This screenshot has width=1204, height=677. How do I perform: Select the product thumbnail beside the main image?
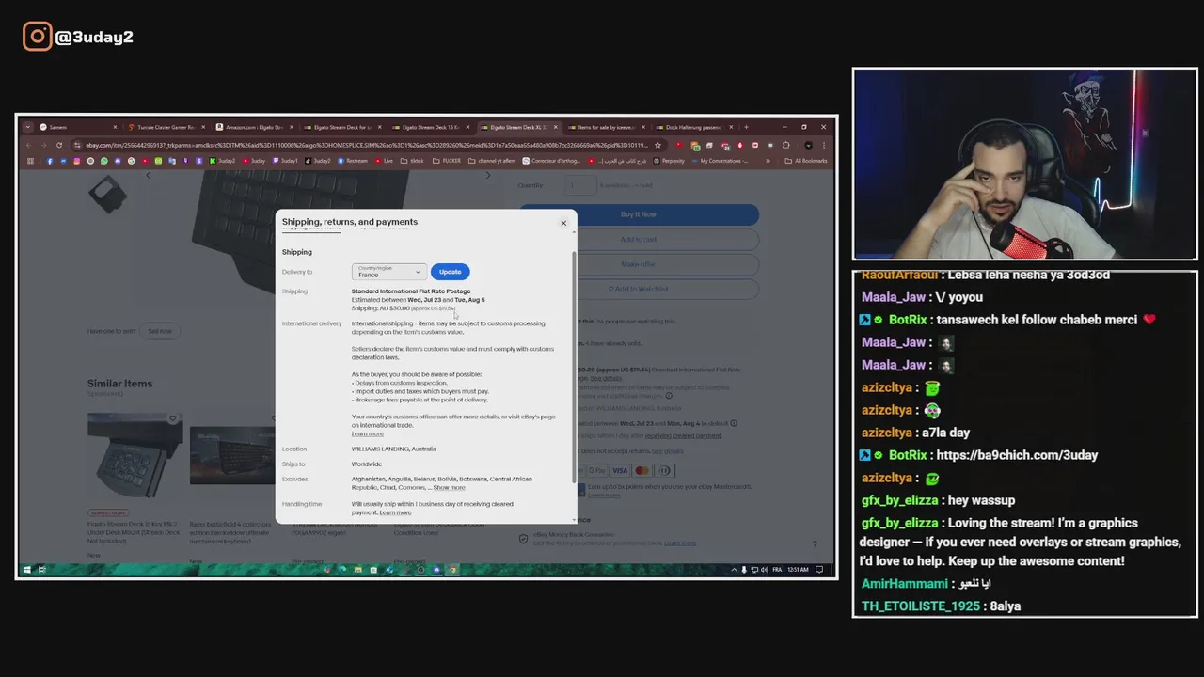tap(107, 193)
